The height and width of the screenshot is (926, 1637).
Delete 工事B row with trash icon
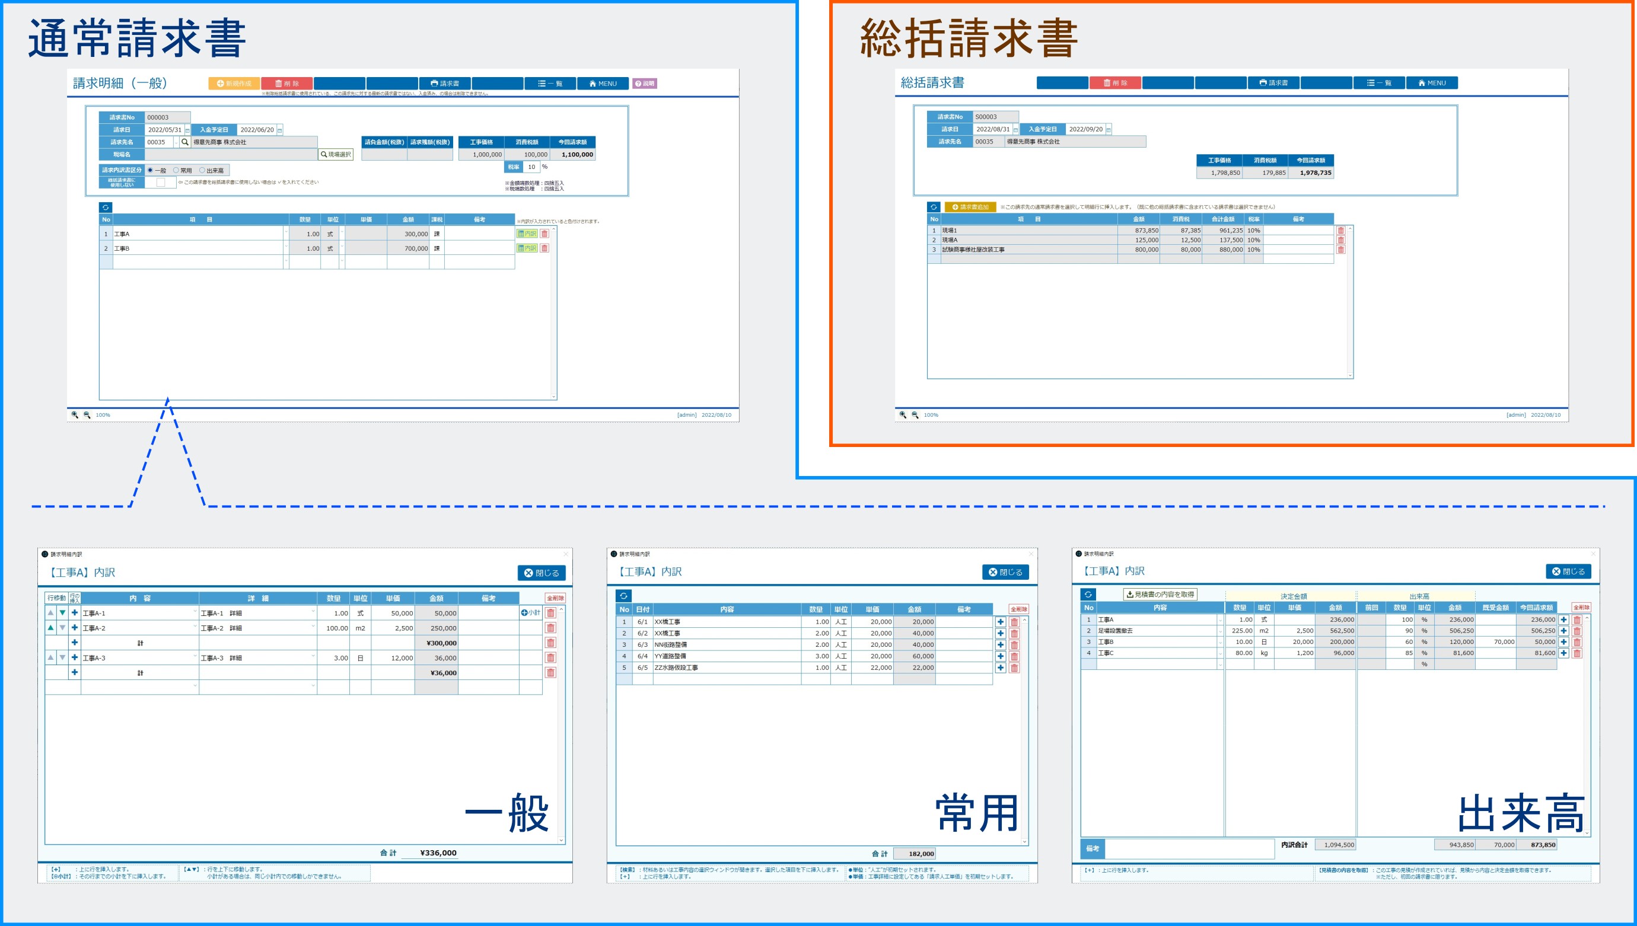tap(544, 248)
